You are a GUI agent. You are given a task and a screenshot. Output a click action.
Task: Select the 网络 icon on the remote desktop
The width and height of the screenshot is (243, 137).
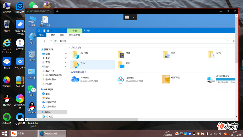coord(32,38)
